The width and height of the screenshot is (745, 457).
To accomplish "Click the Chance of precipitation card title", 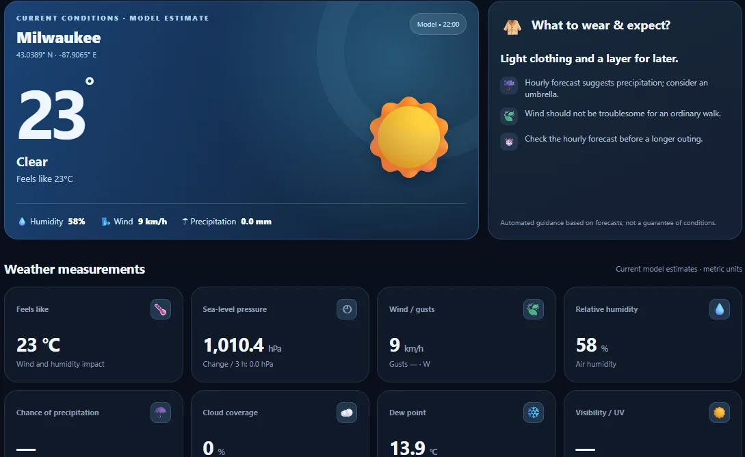I will [57, 413].
